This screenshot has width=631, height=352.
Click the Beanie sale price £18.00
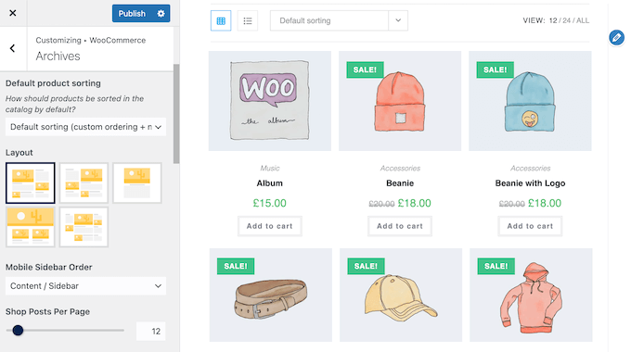point(414,203)
